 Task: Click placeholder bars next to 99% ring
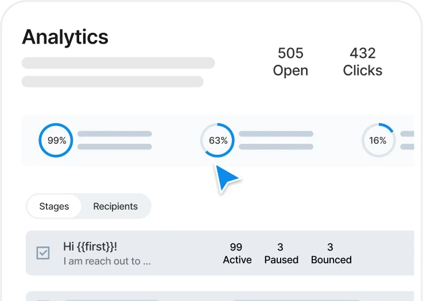114,140
